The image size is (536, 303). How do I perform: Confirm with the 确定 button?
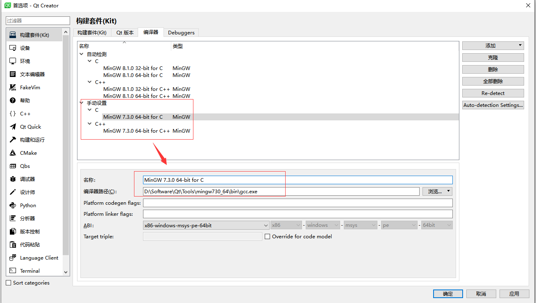click(448, 294)
